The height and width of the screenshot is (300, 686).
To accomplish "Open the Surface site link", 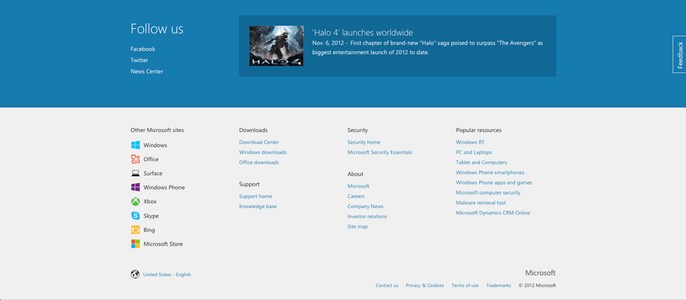I will [153, 174].
